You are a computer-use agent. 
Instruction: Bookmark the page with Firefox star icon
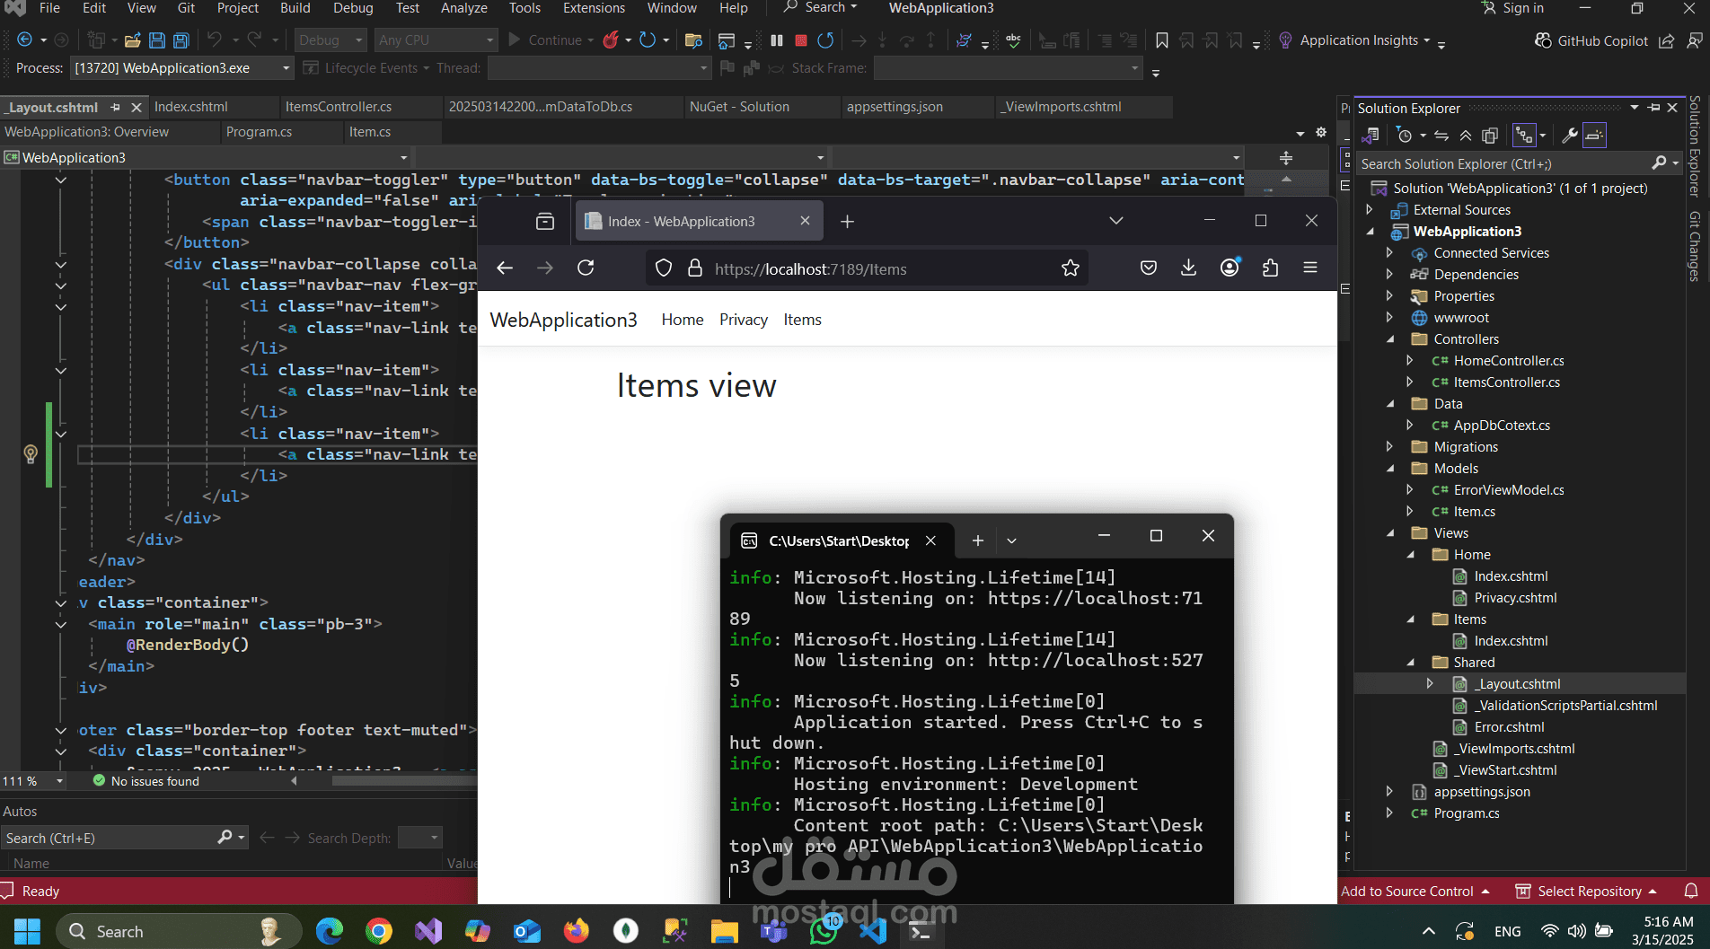click(x=1070, y=268)
